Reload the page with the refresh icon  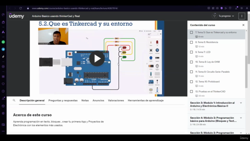[21, 8]
